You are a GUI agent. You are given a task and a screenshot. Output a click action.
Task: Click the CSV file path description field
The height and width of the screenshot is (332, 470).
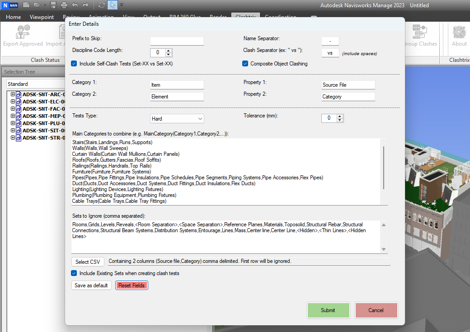coord(249,261)
